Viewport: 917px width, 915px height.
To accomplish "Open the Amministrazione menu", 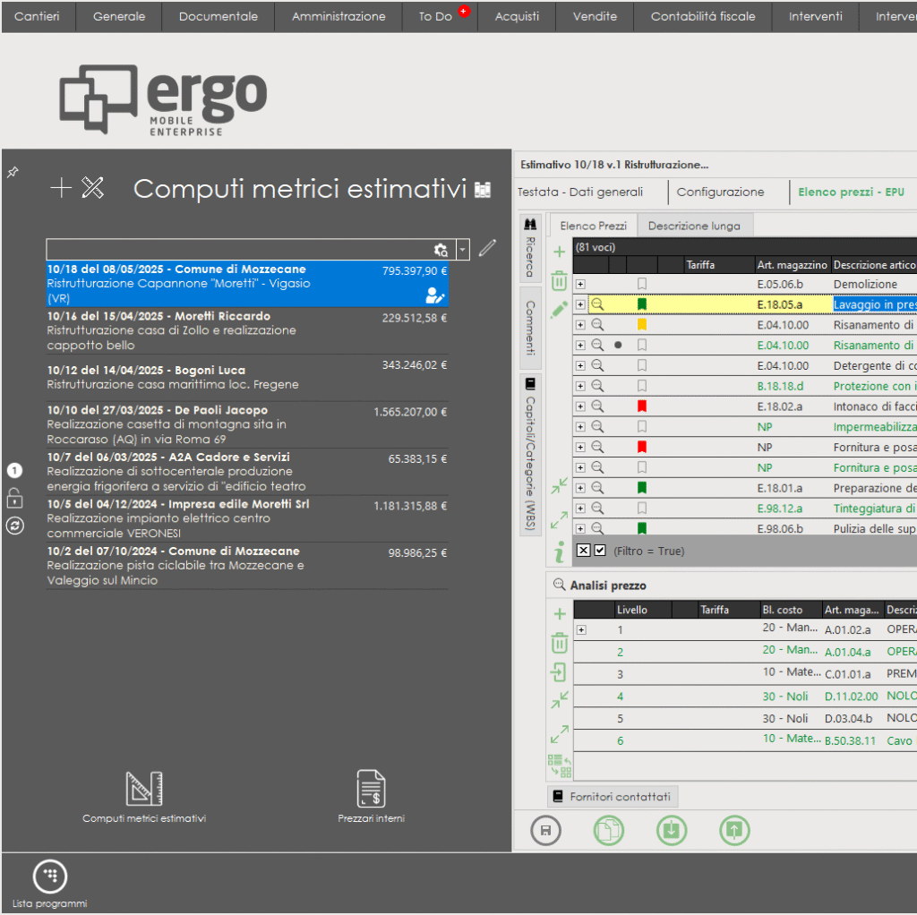I will [339, 16].
